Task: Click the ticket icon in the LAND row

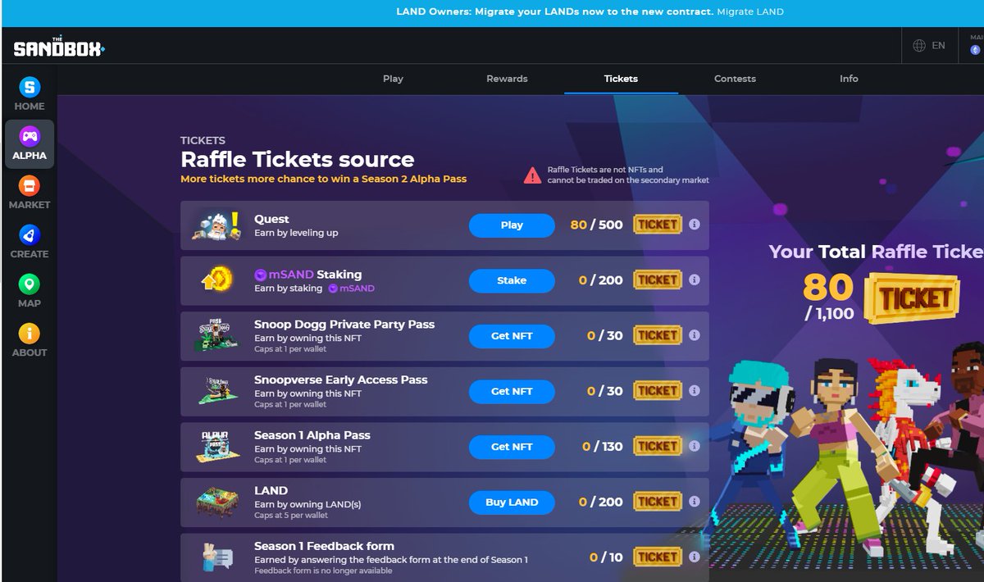Action: tap(657, 502)
